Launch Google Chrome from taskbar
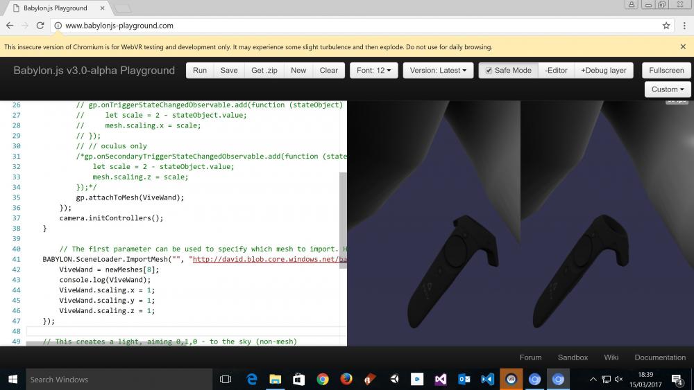Image resolution: width=694 pixels, height=390 pixels. (323, 380)
